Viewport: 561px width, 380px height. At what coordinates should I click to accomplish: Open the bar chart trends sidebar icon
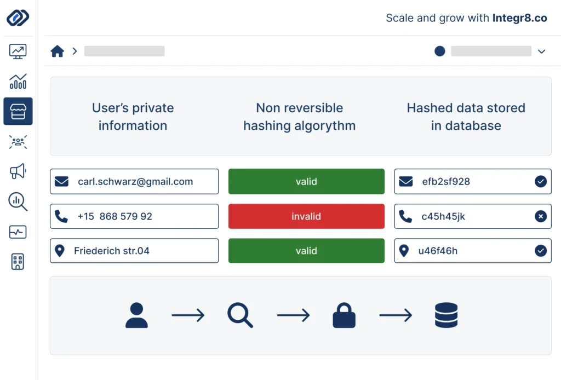point(18,82)
